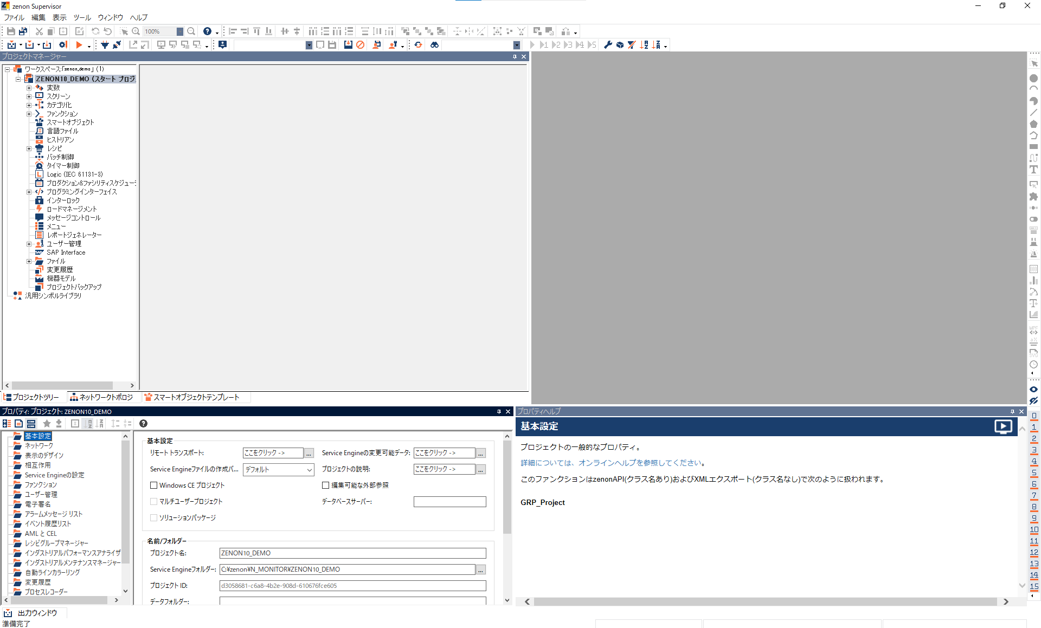Expand the 変数 tree node
Viewport: 1041px width, 628px height.
coord(29,88)
